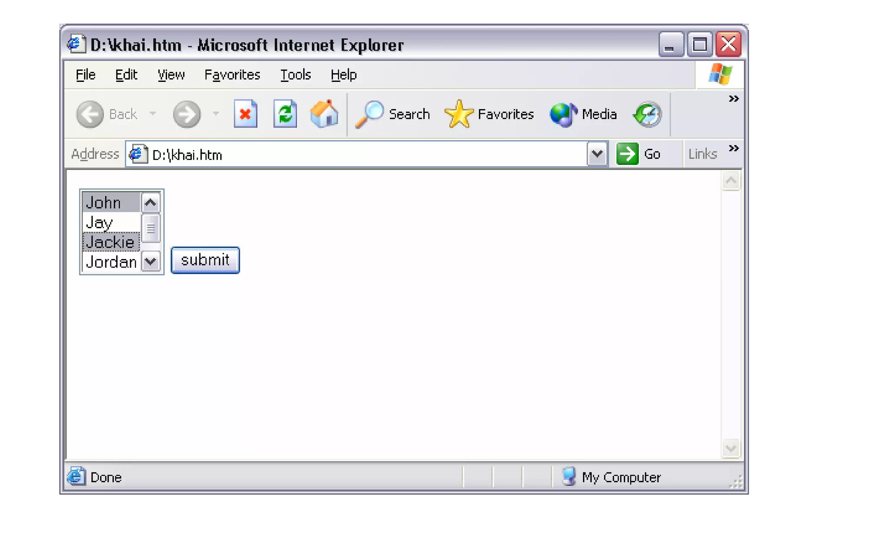The width and height of the screenshot is (891, 535).
Task: Go to the Home page icon
Action: click(x=324, y=114)
